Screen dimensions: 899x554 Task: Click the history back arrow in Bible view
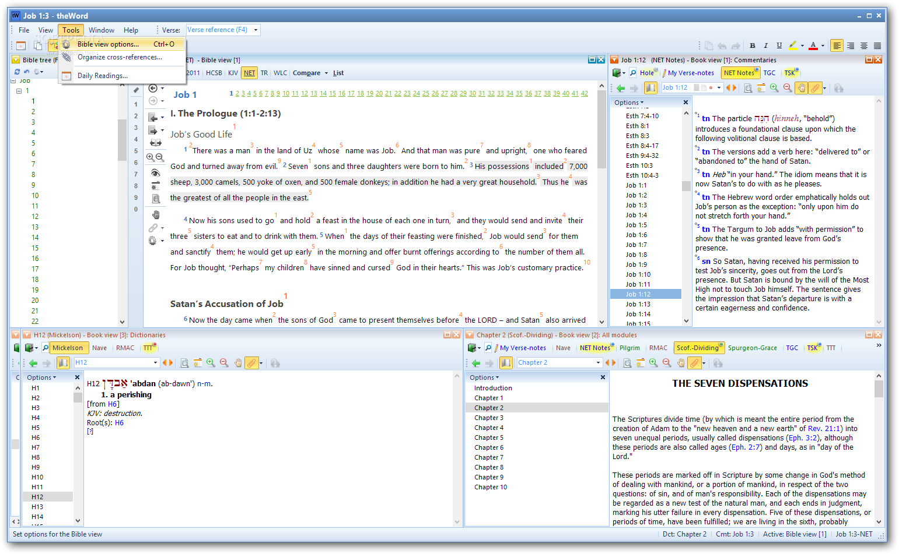tap(153, 89)
